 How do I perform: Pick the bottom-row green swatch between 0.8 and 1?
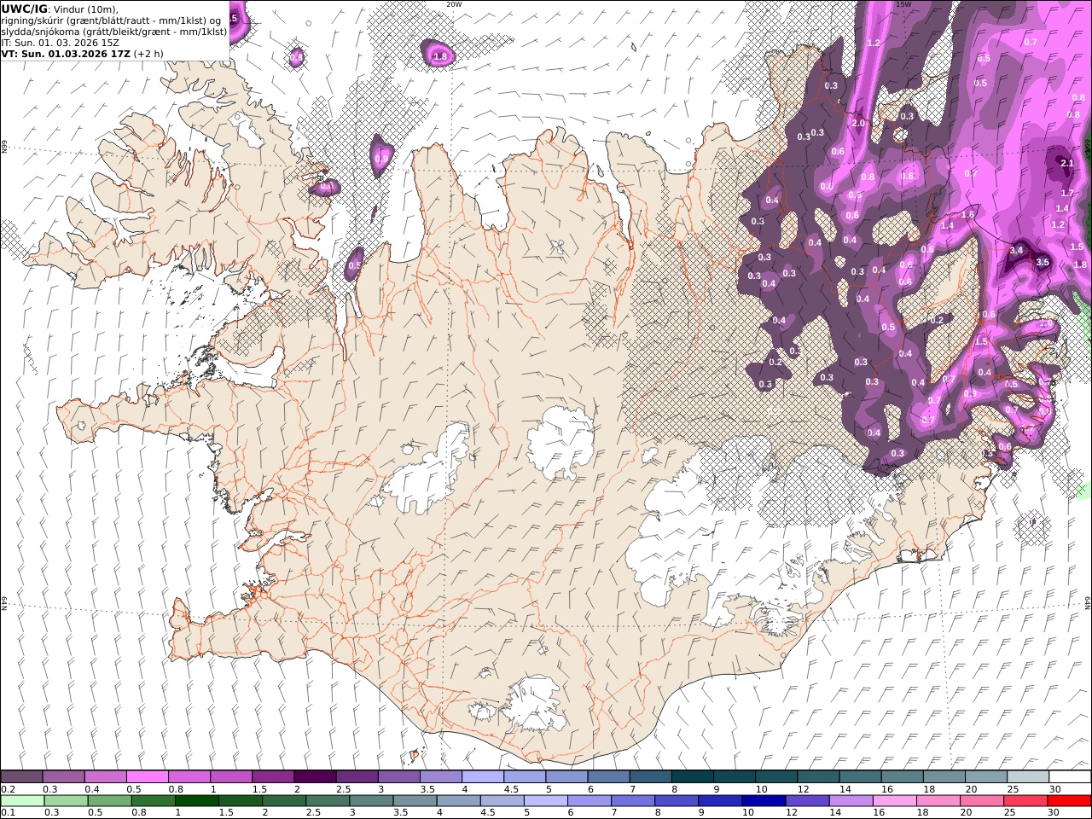[153, 801]
